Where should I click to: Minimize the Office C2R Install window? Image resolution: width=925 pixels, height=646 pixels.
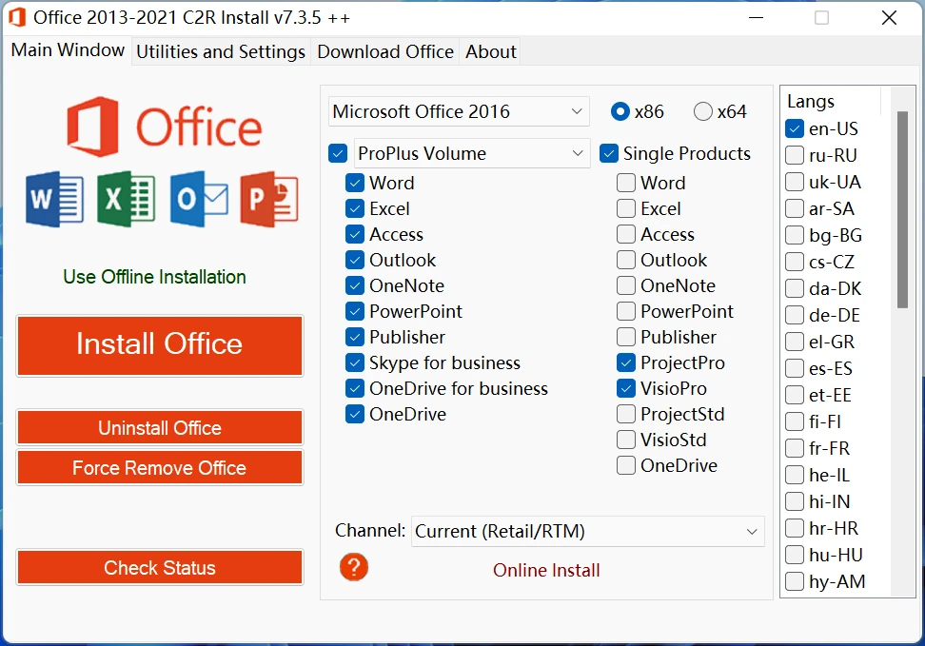click(x=756, y=18)
